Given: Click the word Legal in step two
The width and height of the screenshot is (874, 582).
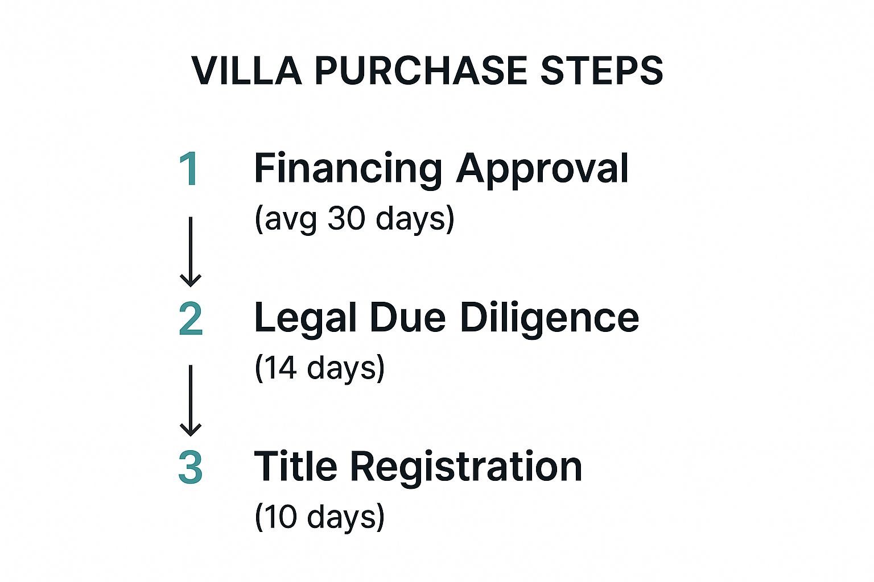Looking at the screenshot, I should (306, 318).
